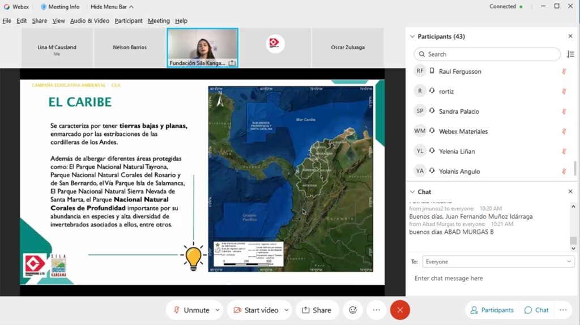Toggle the Participants panel button
The height and width of the screenshot is (325, 580).
tap(492, 310)
